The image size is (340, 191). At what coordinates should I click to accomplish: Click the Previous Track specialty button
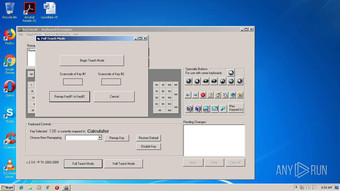point(206,81)
